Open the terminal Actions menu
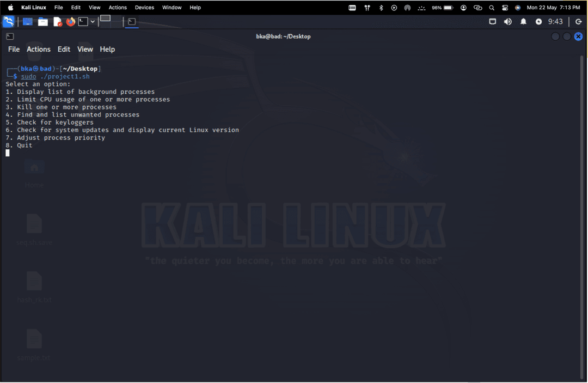This screenshot has width=588, height=383. 38,49
